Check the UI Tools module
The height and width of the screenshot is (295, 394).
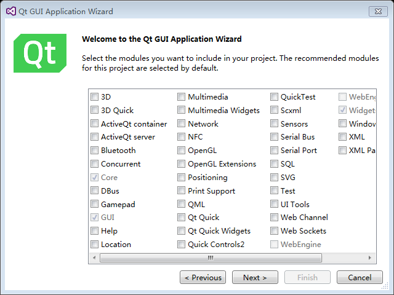point(274,204)
